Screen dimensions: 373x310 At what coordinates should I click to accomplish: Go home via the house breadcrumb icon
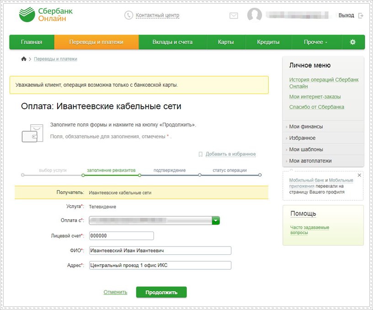tap(24, 59)
